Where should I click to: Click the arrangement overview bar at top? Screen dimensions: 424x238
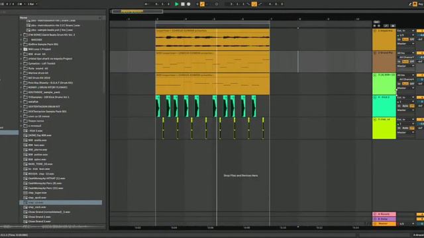point(137,12)
